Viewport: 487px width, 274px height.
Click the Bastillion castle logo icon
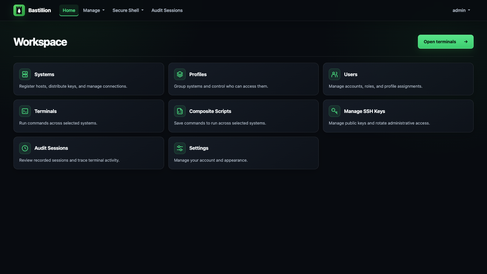[x=19, y=10]
